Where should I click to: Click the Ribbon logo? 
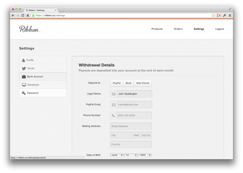pyautogui.click(x=30, y=29)
